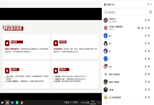Open the Windows Start menu
The height and width of the screenshot is (105, 154).
pos(2,102)
